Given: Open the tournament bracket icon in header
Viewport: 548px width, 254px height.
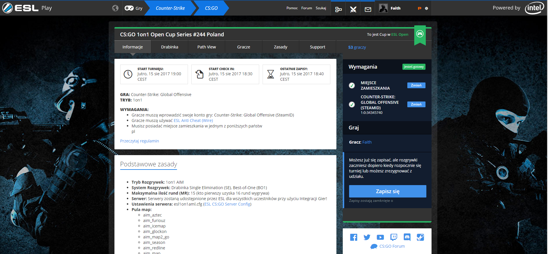Looking at the screenshot, I should click(338, 10).
